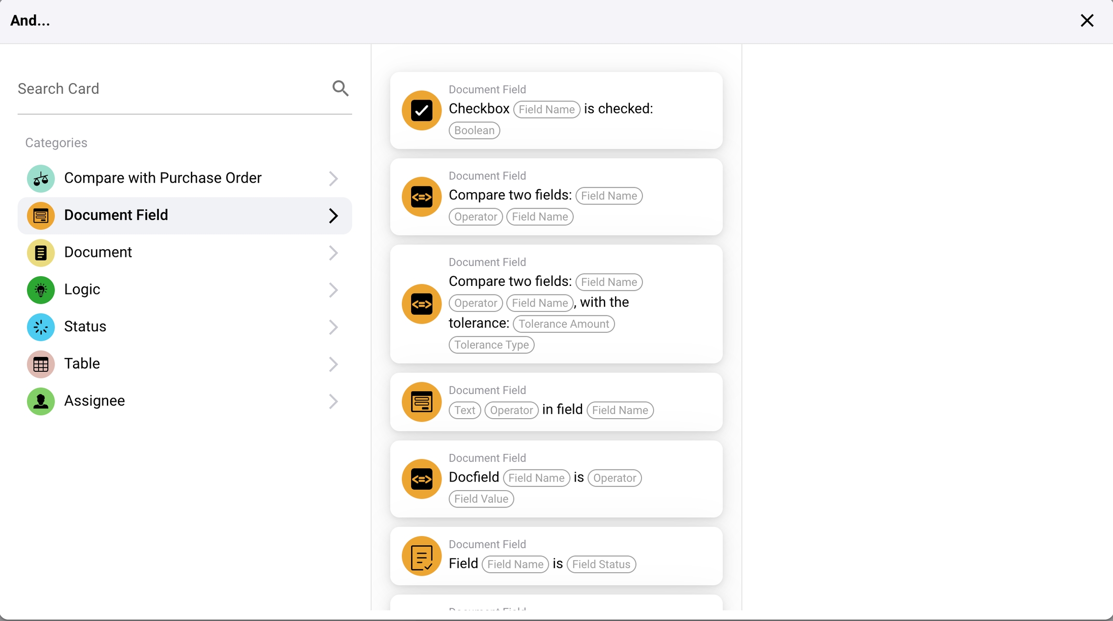Click the green lightbulb Logic icon
1113x621 pixels.
click(41, 290)
